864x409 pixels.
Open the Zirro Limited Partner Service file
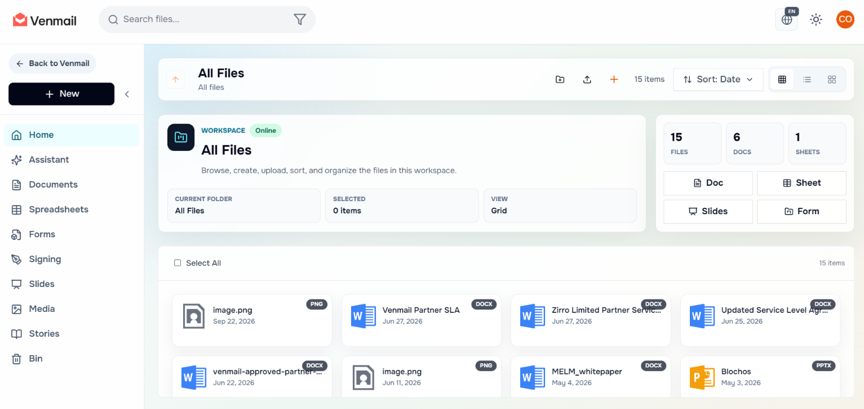(591, 320)
